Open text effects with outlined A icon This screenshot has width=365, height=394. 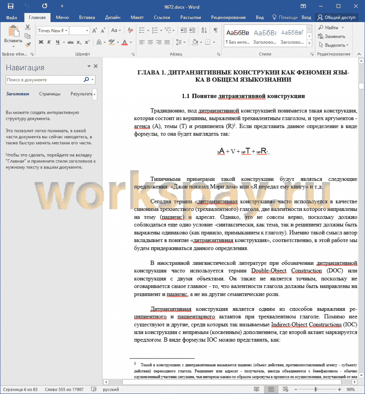coord(99,42)
